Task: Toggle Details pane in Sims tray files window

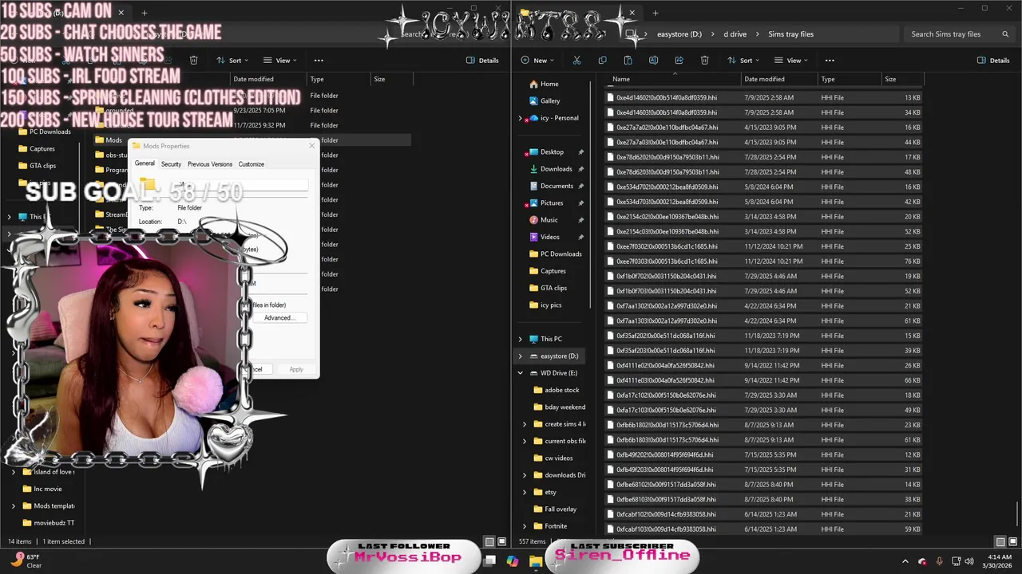Action: (993, 61)
